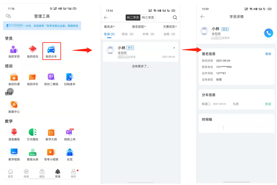The image size is (277, 185).
Task: Tap the gray floating back button near 统计
Action: 10,91
